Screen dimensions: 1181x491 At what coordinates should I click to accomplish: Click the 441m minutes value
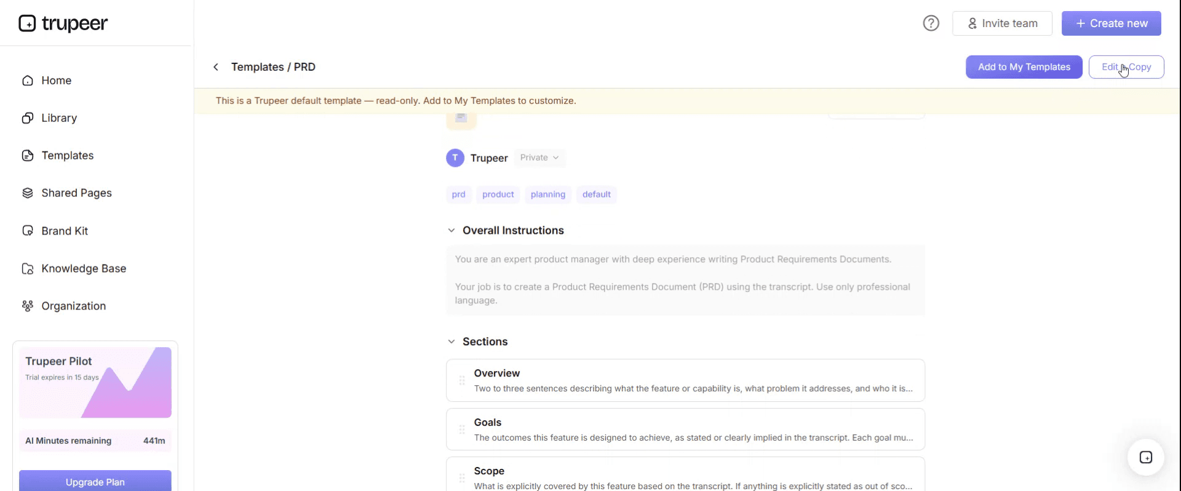click(x=154, y=441)
